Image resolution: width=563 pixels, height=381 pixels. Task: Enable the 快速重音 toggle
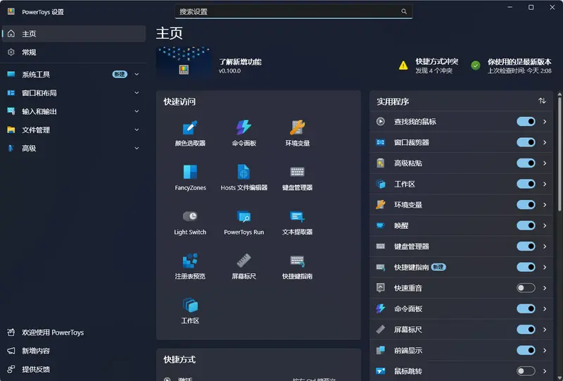click(526, 287)
